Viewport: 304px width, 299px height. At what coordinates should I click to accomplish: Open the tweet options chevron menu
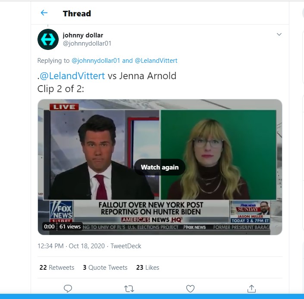coord(279,34)
